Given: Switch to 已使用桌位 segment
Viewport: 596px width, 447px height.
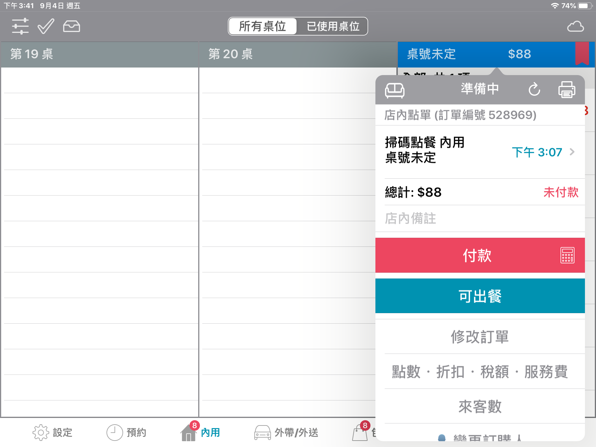Looking at the screenshot, I should click(333, 26).
